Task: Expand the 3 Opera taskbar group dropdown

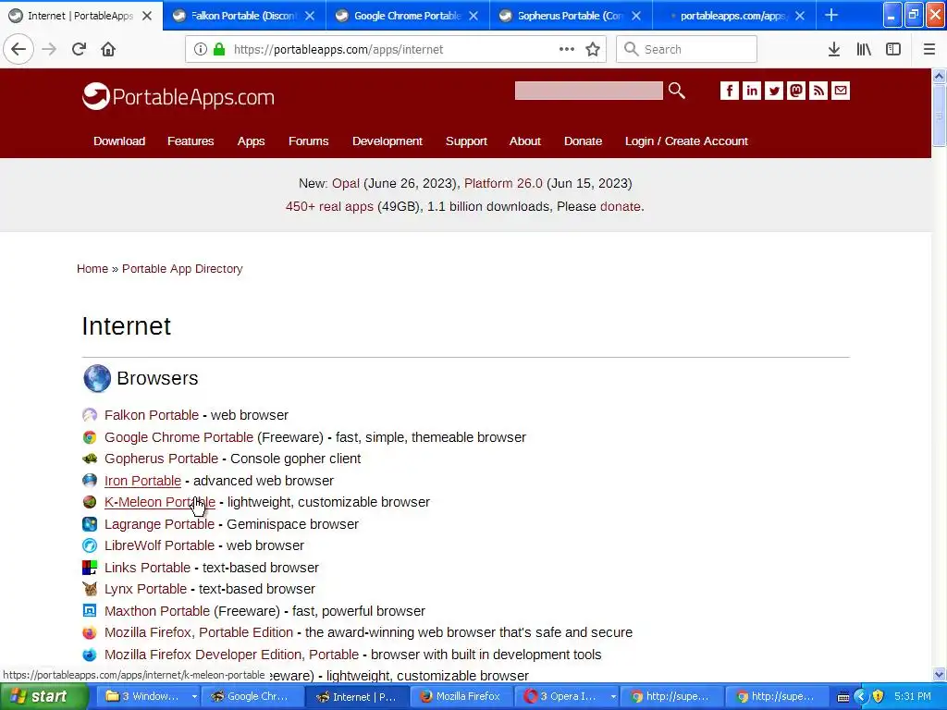Action: 613,697
